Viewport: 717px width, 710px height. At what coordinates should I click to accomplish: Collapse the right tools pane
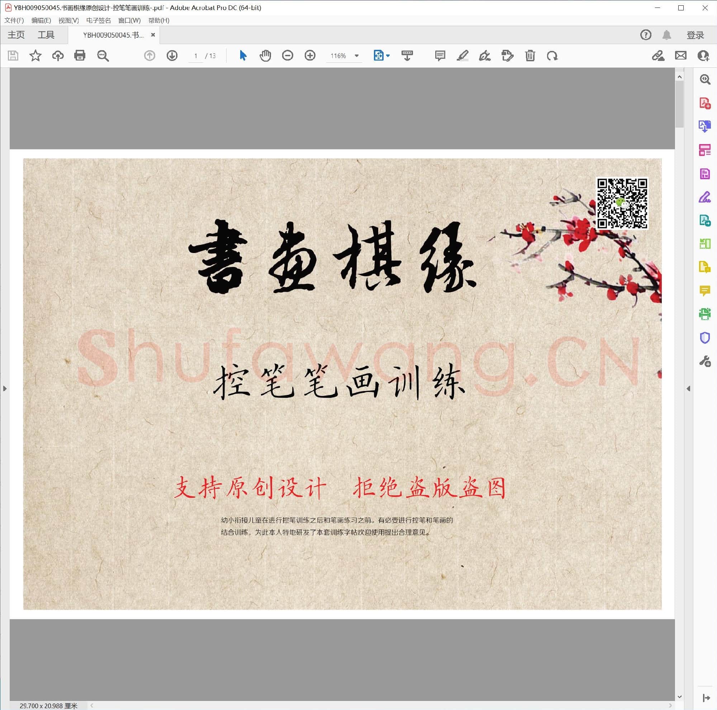tap(688, 389)
